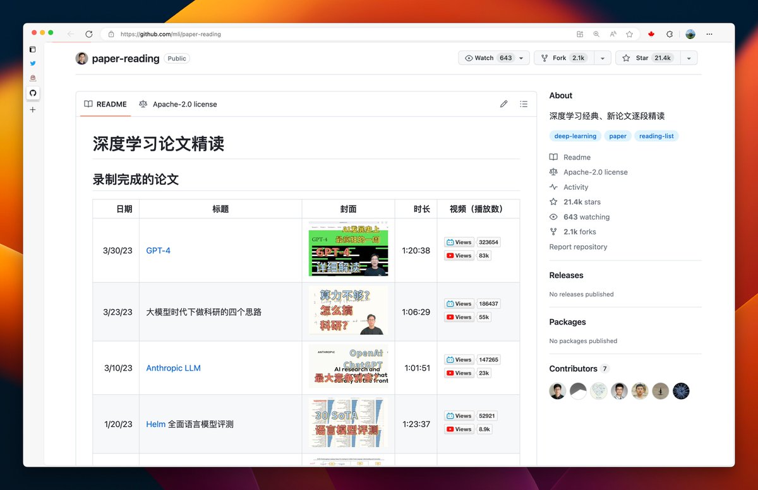This screenshot has height=490, width=758.
Task: Open the Readme link in About section
Action: point(570,157)
